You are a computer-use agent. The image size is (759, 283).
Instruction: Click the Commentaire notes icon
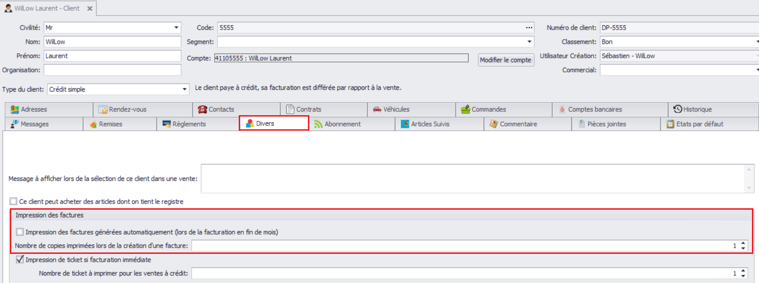pyautogui.click(x=493, y=124)
